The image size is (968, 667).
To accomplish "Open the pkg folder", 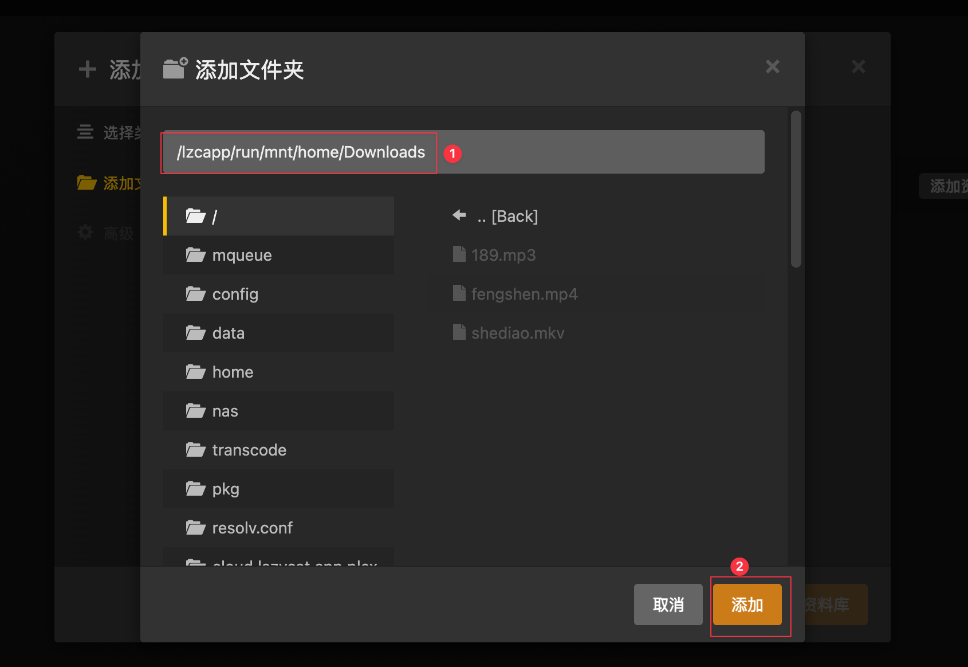I will [279, 489].
